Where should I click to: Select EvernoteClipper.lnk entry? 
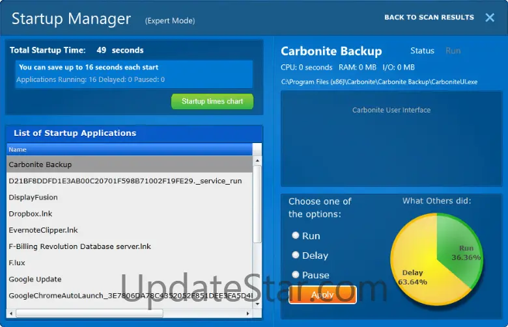click(129, 230)
